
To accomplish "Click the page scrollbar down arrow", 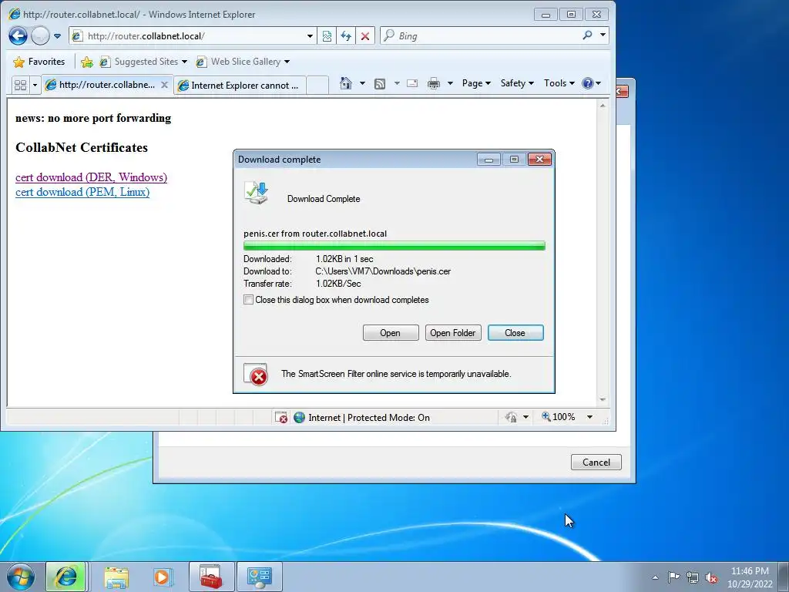I will [x=603, y=400].
